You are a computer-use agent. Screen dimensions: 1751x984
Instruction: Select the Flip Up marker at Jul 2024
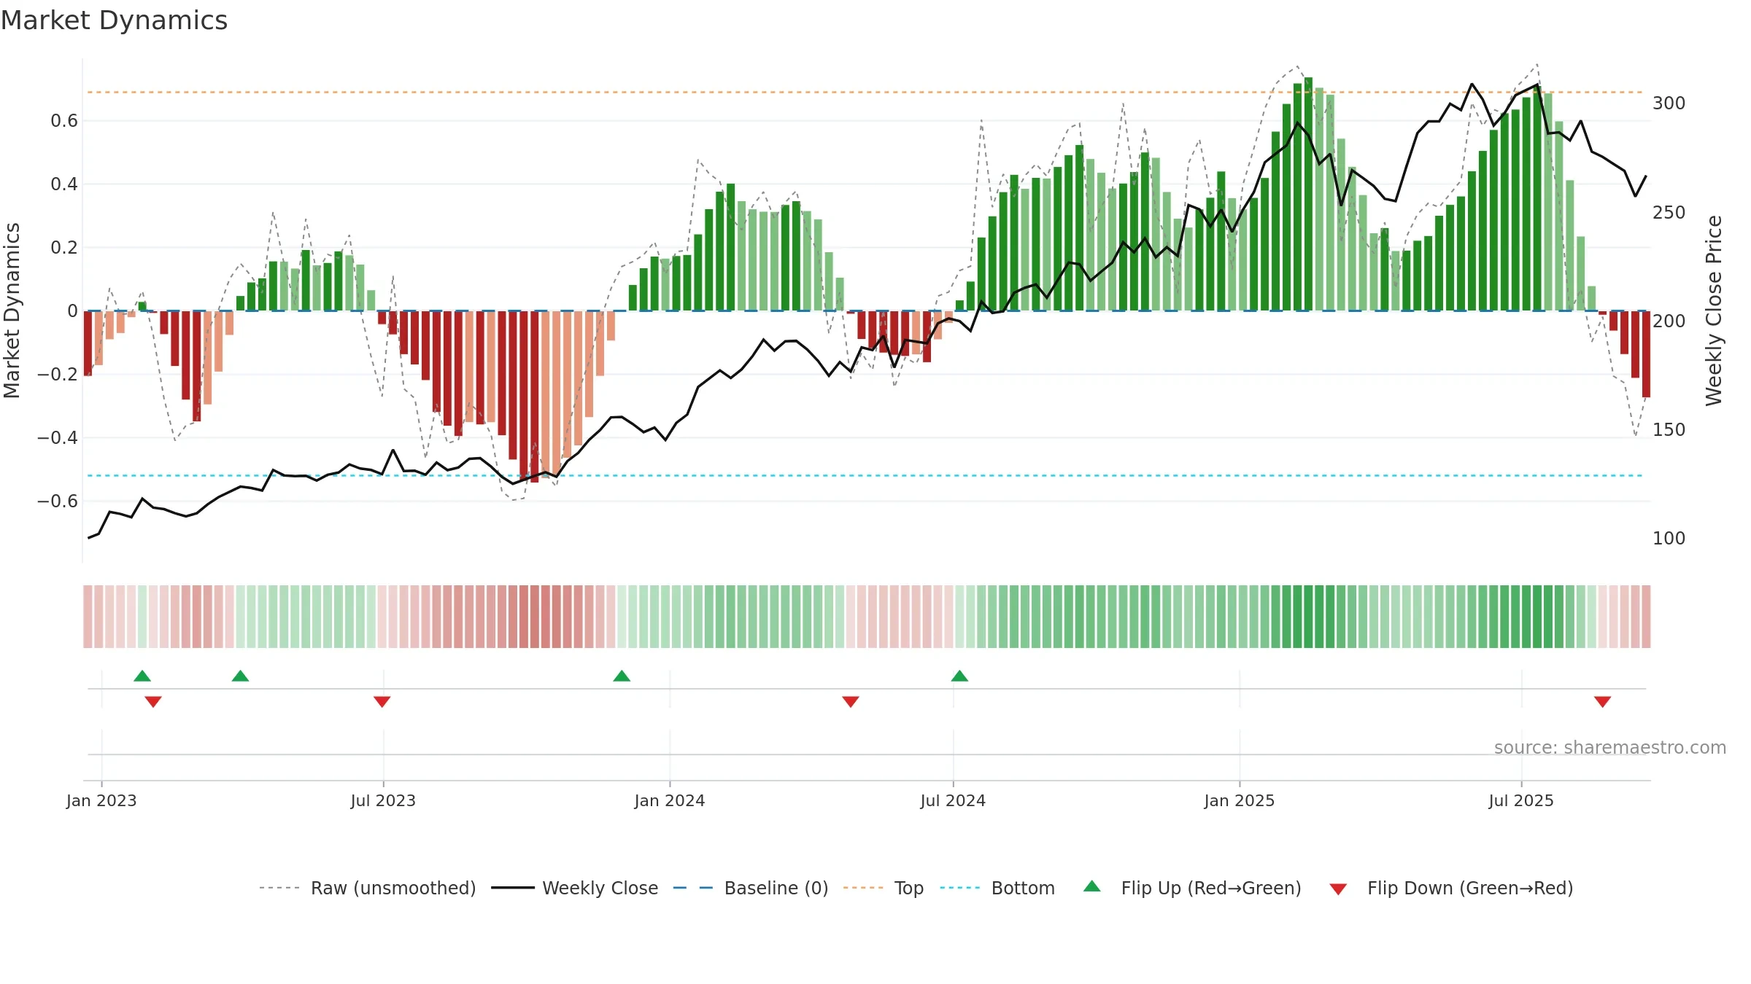pos(959,676)
